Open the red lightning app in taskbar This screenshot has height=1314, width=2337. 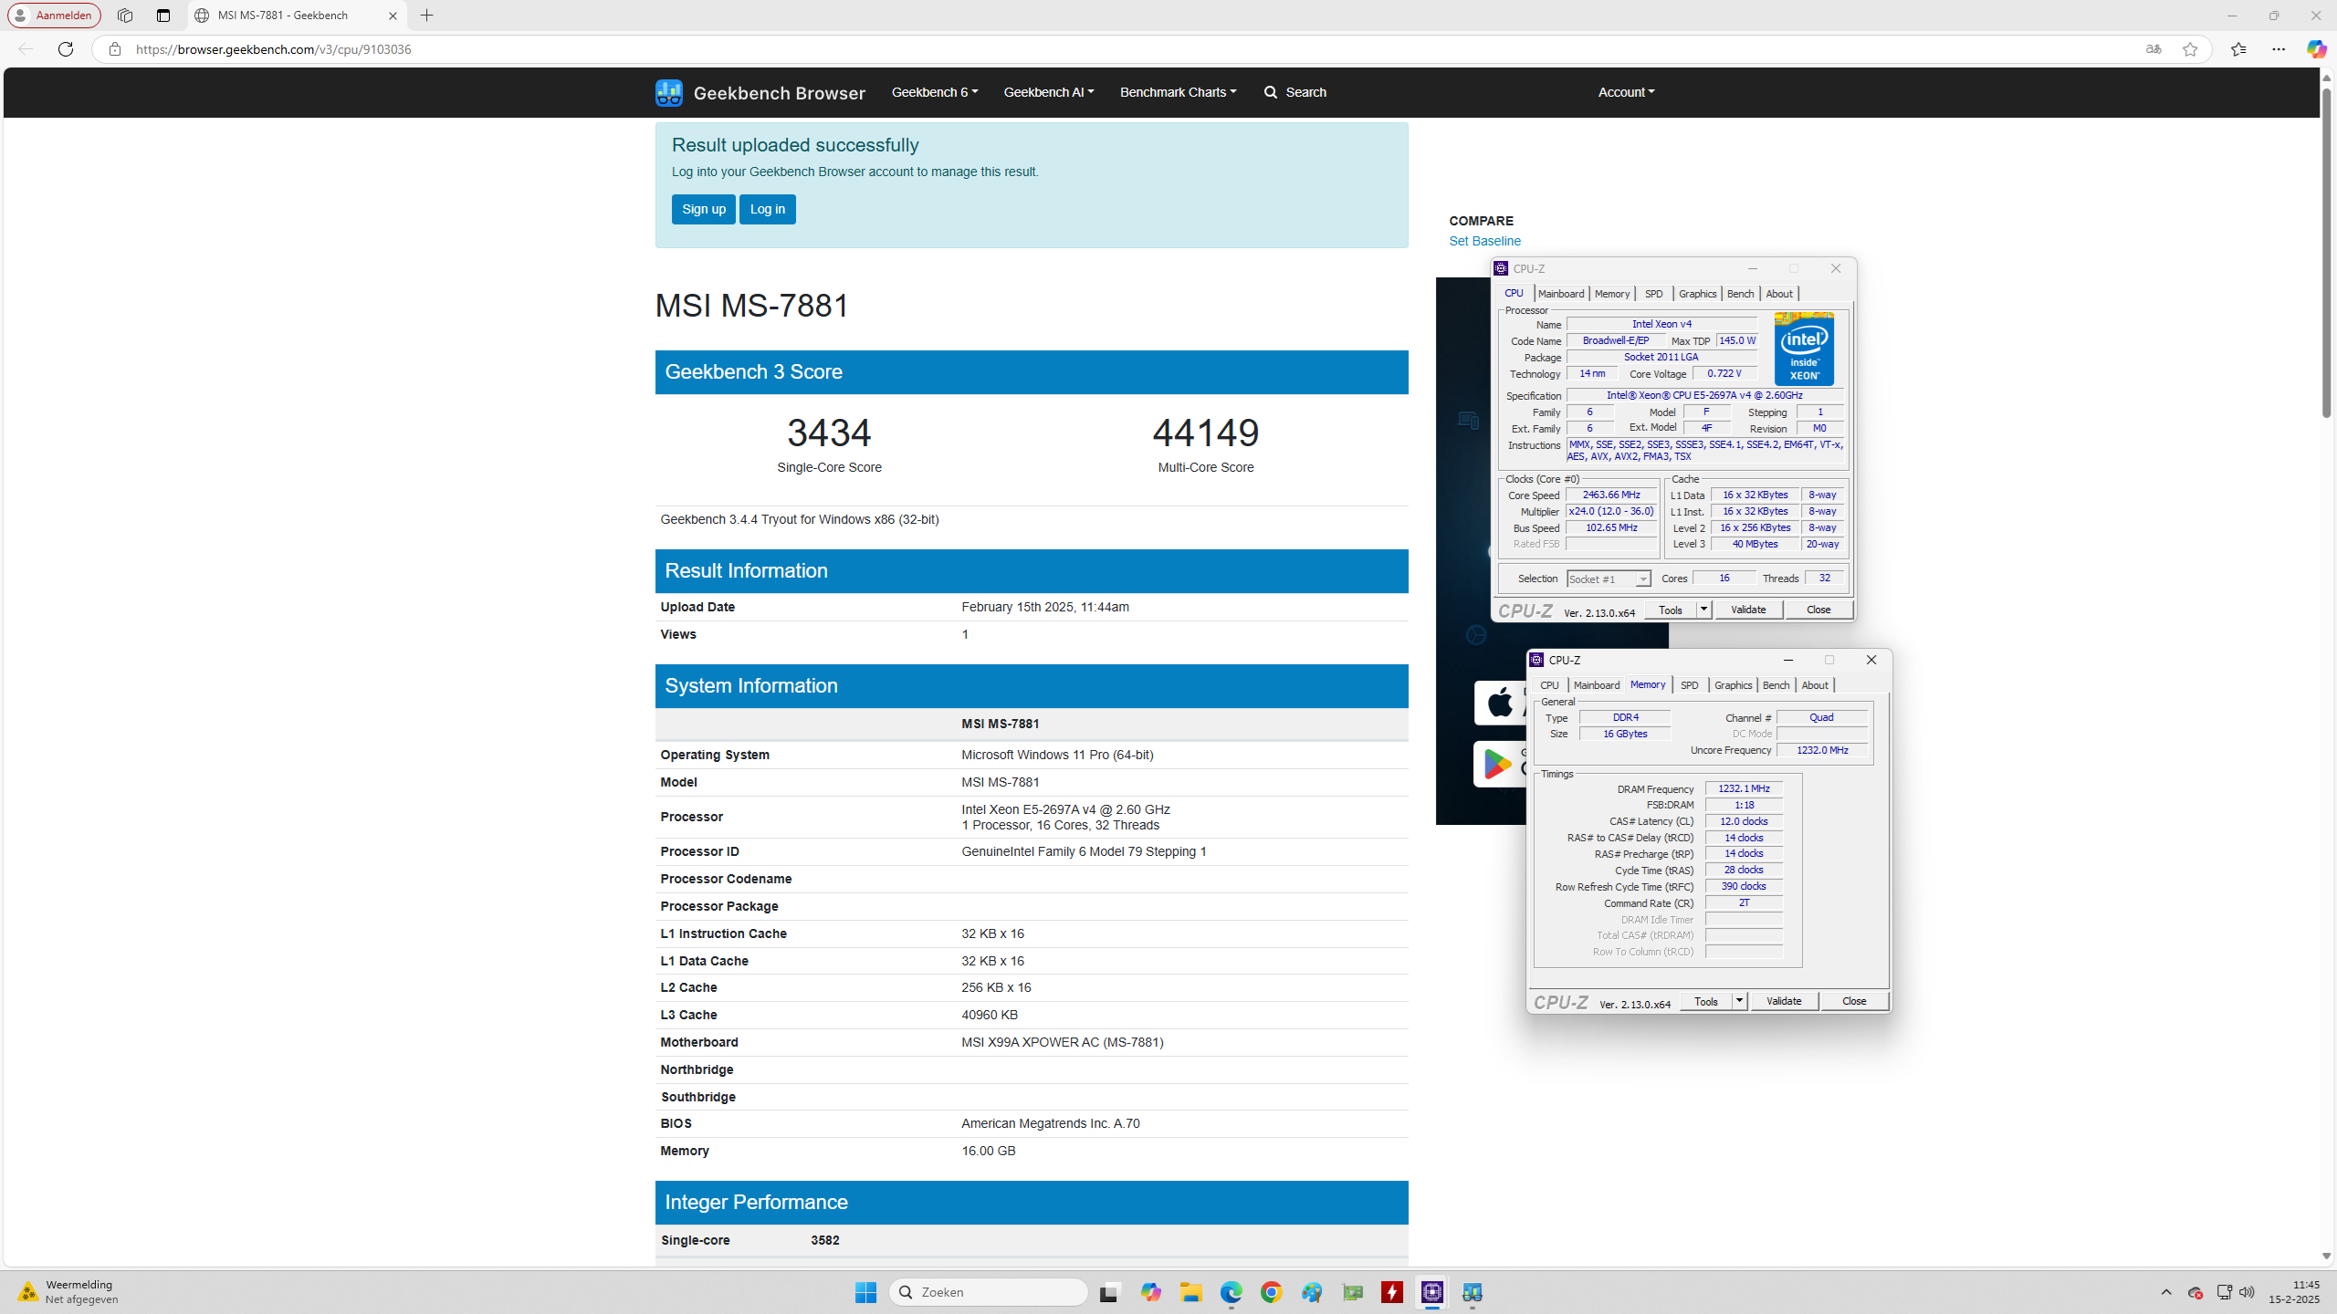click(1392, 1292)
